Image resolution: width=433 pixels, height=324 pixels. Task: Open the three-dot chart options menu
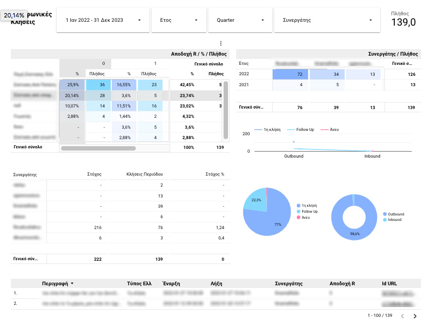click(x=221, y=44)
